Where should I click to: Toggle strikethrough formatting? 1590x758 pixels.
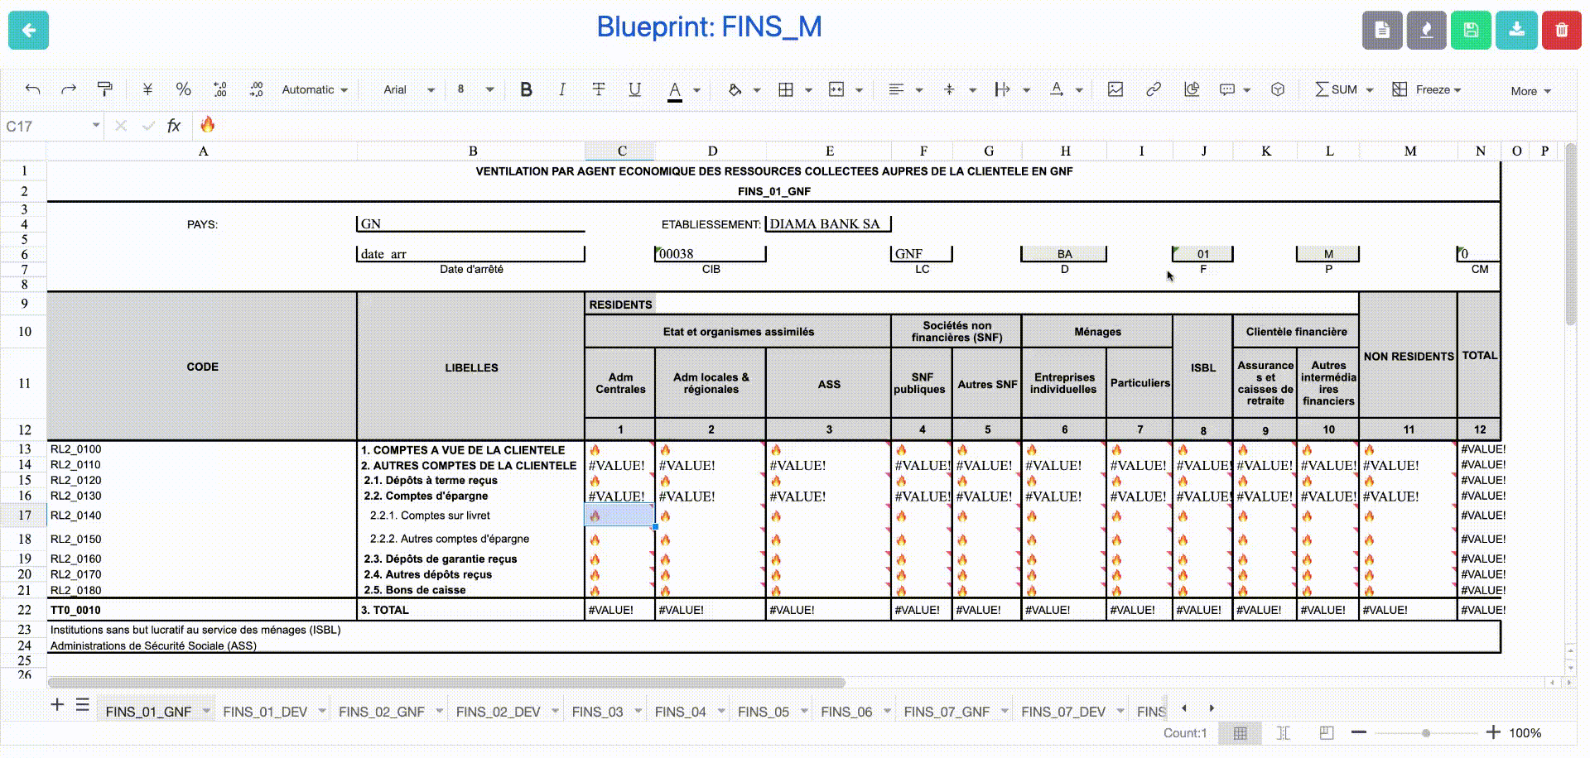click(x=599, y=89)
